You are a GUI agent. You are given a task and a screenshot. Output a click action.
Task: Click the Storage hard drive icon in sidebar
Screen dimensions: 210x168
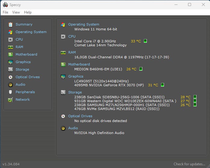coord(11,69)
